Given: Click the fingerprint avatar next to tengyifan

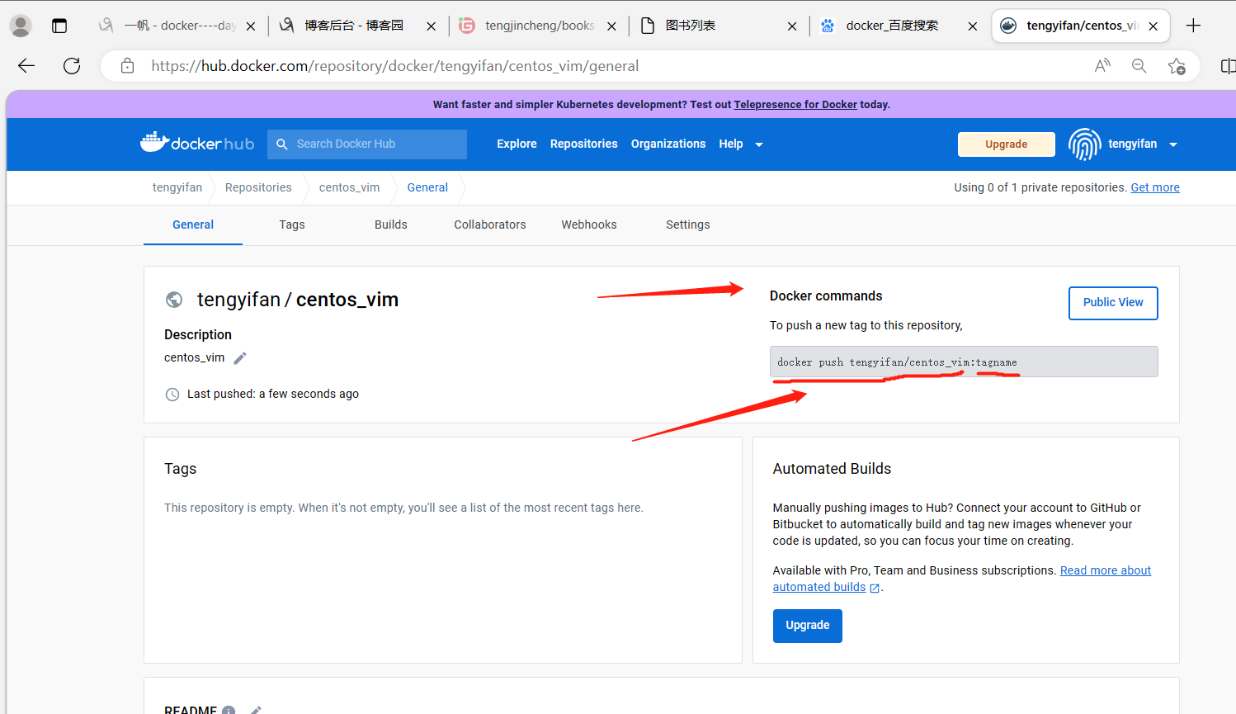Looking at the screenshot, I should 1084,144.
